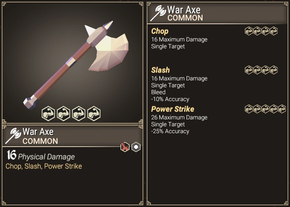Click the first strength icon for Power Strike
The height and width of the screenshot is (207, 290).
pos(249,109)
